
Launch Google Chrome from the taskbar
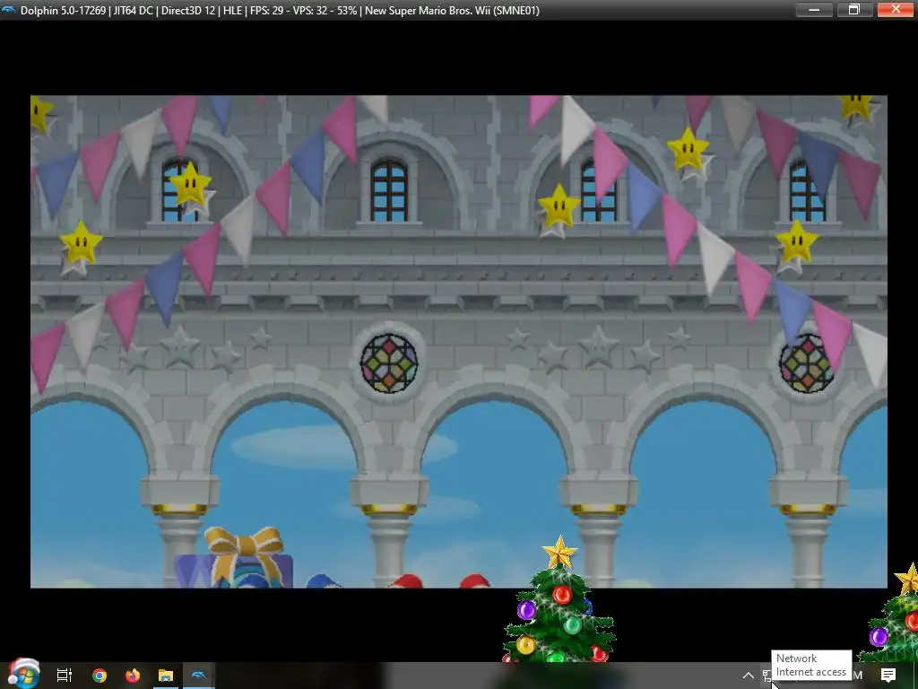(x=100, y=676)
